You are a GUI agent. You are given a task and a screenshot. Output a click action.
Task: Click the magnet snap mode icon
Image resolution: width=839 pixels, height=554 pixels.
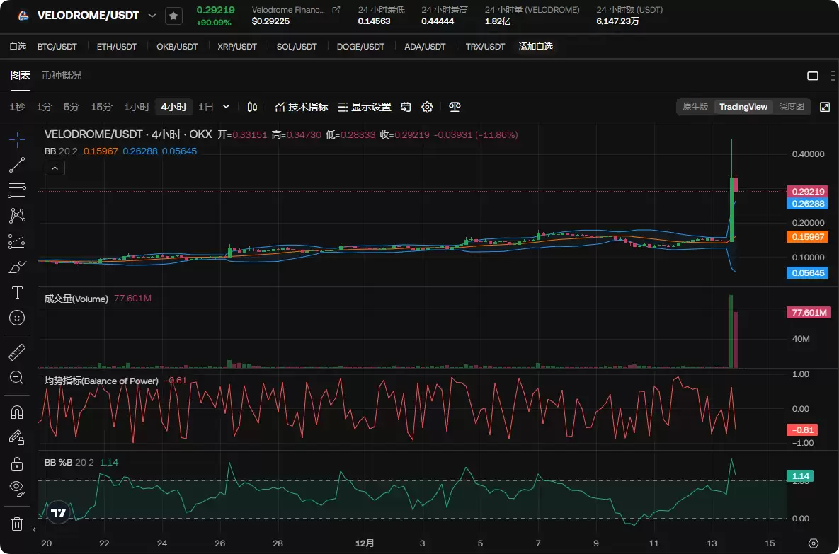[17, 412]
